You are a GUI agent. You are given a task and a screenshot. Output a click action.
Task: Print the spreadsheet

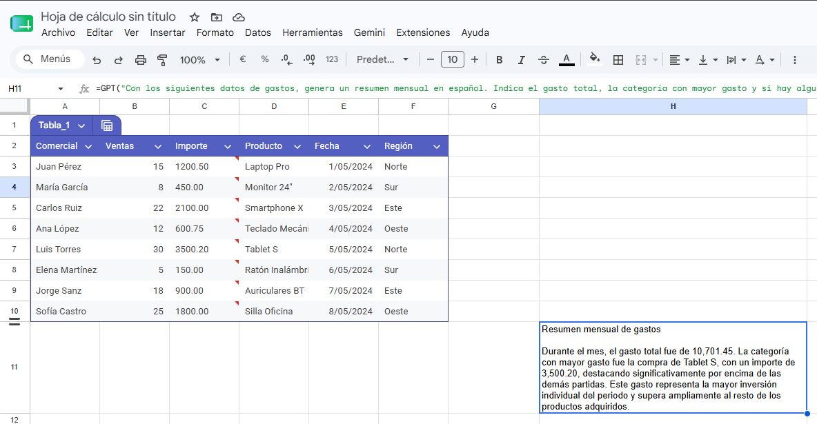[x=141, y=60]
